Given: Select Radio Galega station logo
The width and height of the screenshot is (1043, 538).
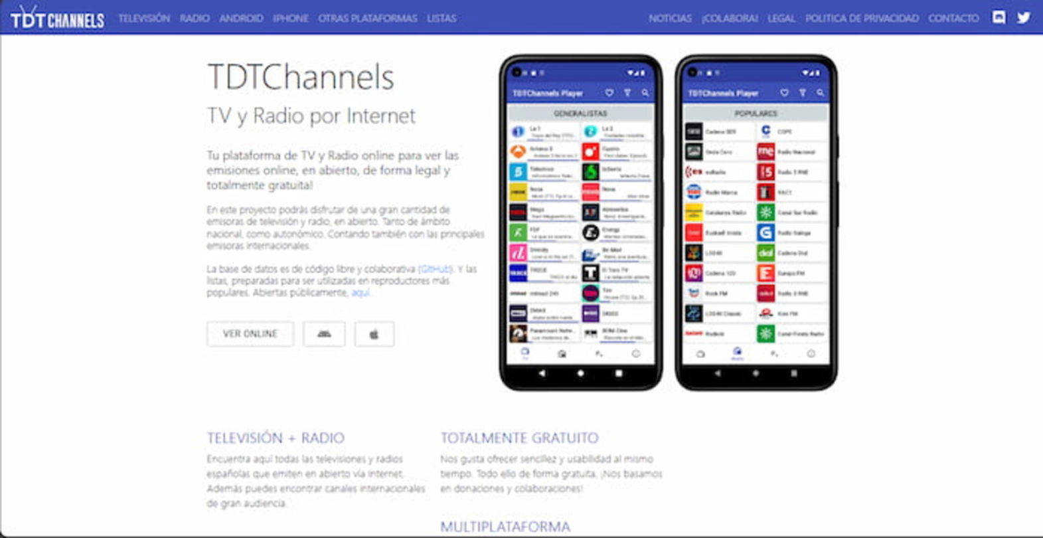Looking at the screenshot, I should 765,232.
